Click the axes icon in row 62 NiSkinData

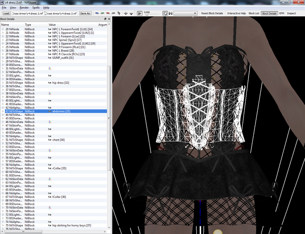50,179
